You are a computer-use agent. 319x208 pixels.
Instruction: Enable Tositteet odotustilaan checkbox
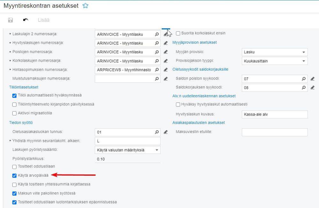click(14, 166)
